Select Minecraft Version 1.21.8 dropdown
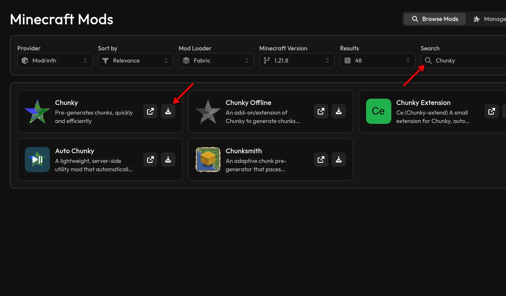Image resolution: width=506 pixels, height=296 pixels. tap(297, 60)
